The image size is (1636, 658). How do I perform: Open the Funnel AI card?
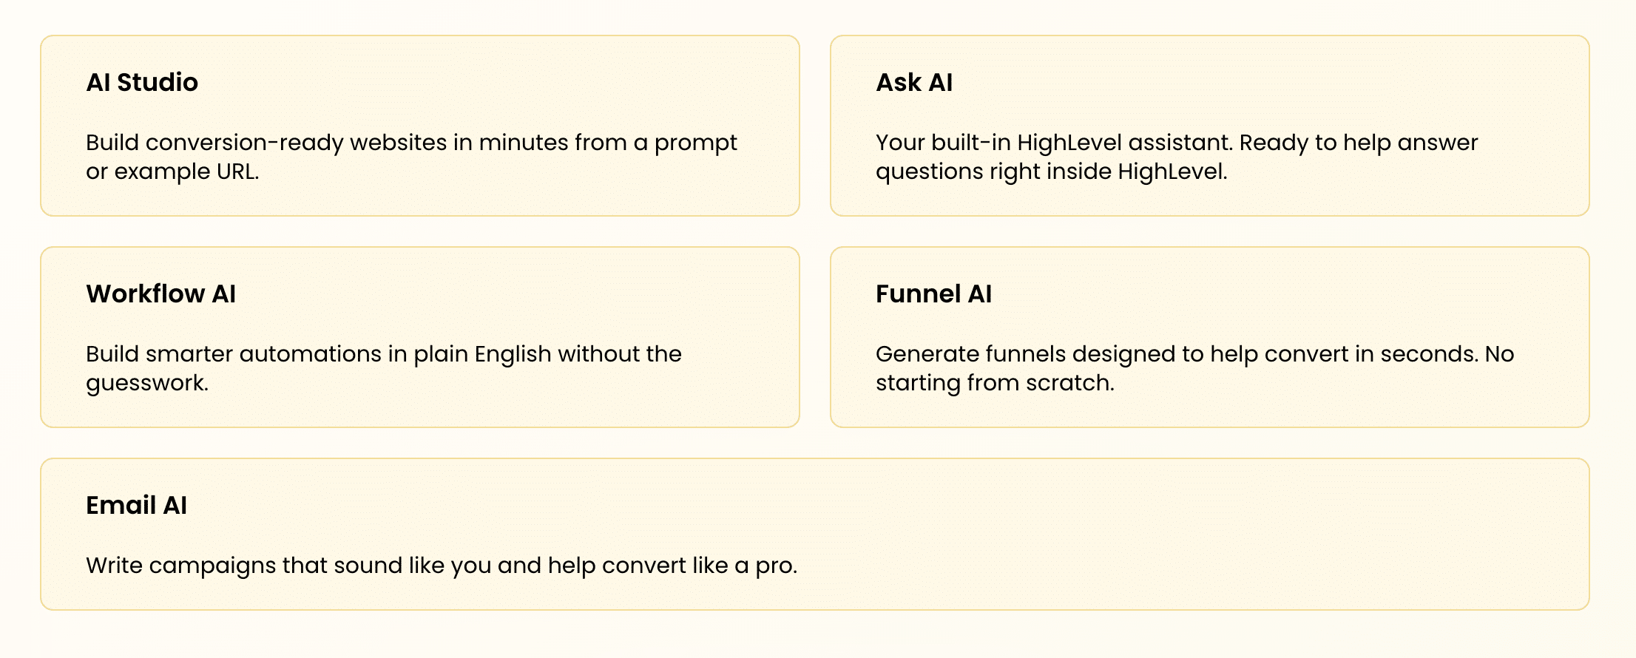[1210, 337]
